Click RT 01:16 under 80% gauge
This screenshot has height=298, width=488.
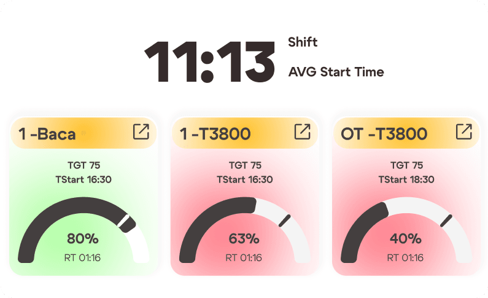pyautogui.click(x=83, y=257)
